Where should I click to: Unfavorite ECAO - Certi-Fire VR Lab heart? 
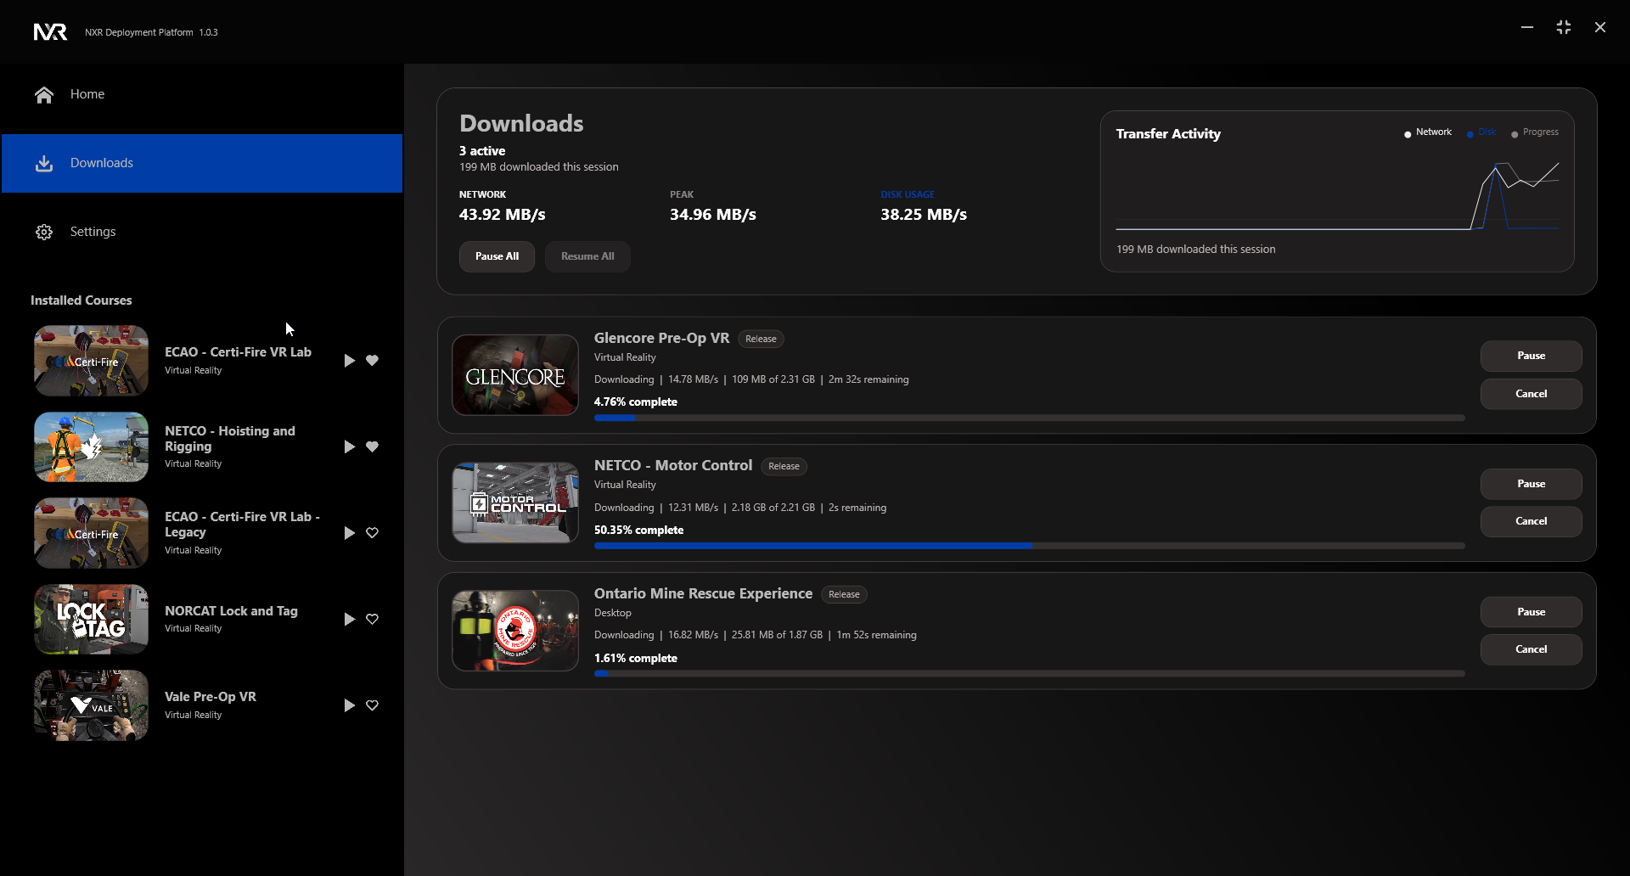(372, 361)
